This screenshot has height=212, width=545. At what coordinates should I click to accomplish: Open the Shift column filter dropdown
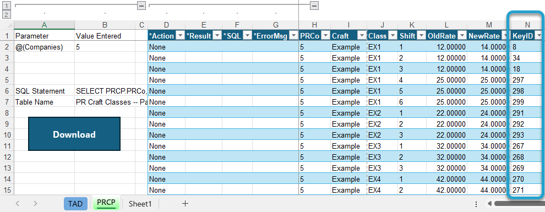[421, 36]
